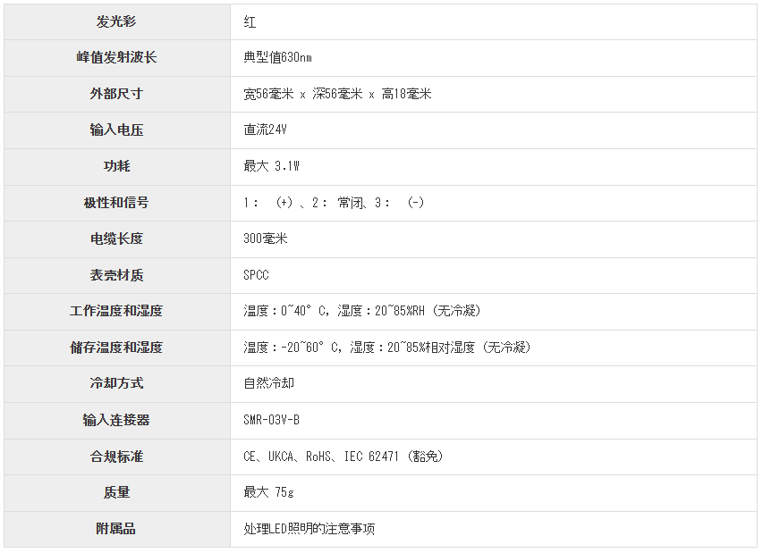This screenshot has height=553, width=763.
Task: Select the 'SPCC' material value
Action: coord(256,275)
